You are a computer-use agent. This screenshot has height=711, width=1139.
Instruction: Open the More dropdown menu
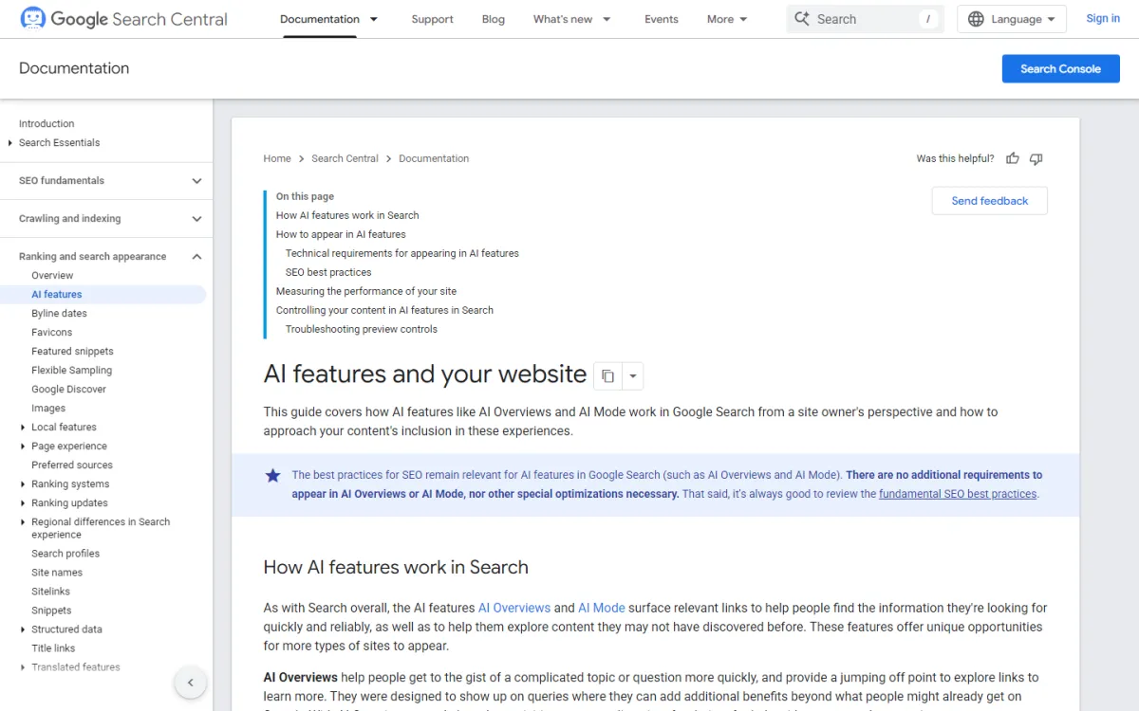pos(727,19)
